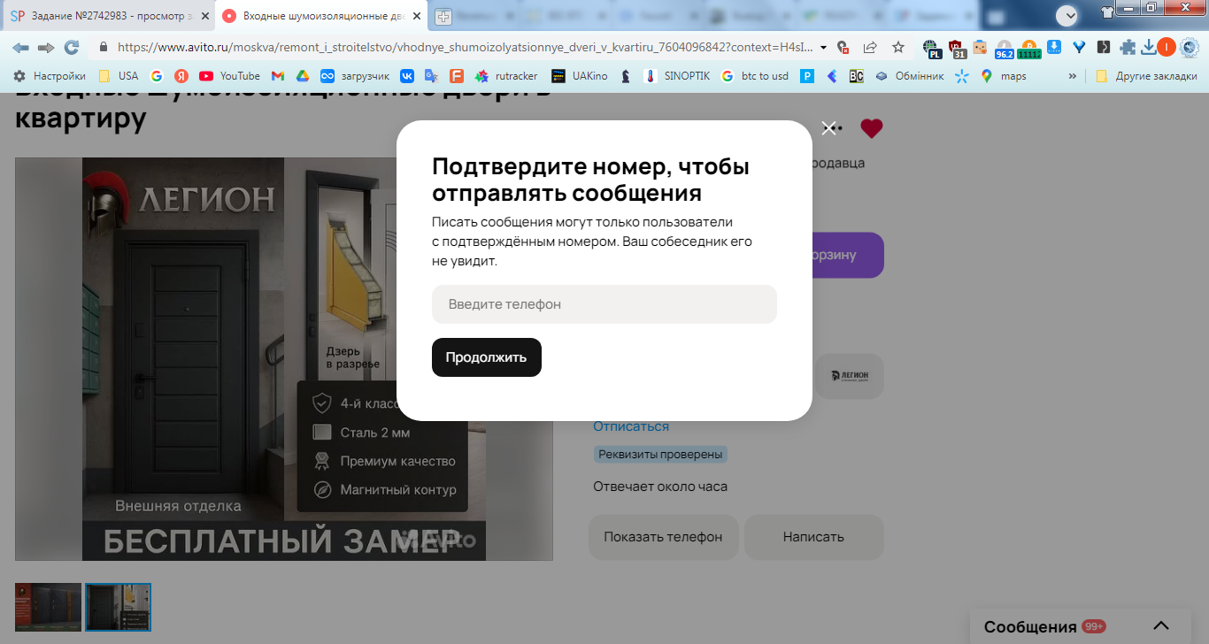Open the YouTube bookmark

(x=230, y=76)
